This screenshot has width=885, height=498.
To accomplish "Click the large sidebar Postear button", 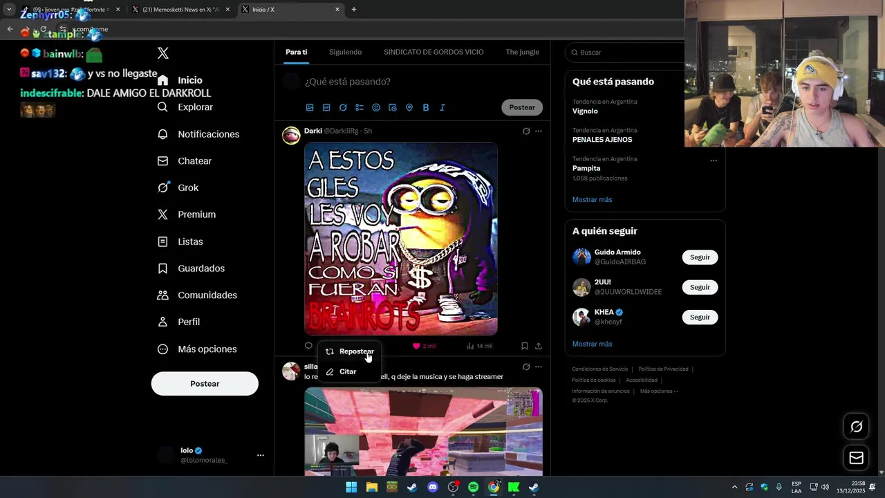I will pos(205,384).
